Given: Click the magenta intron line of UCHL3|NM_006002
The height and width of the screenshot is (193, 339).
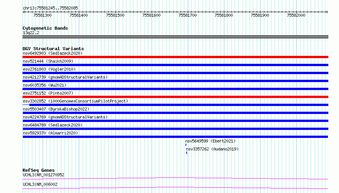Looking at the screenshot, I should 175,188.
